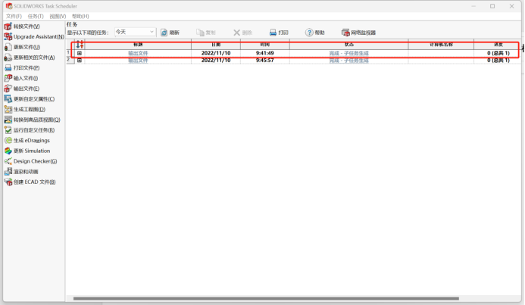
Task: Open 完成 - 子任务生成 status in 9:41:49 row
Action: (349, 53)
